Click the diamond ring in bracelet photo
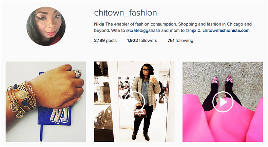Screen dimensions: 268x147 (x=77, y=74)
